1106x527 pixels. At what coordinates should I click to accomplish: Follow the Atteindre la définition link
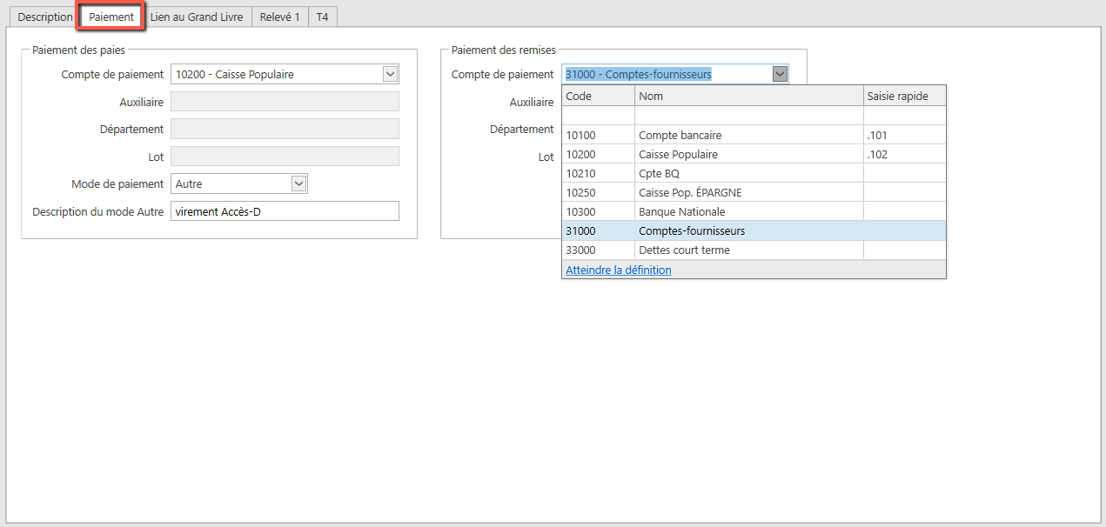(x=619, y=270)
